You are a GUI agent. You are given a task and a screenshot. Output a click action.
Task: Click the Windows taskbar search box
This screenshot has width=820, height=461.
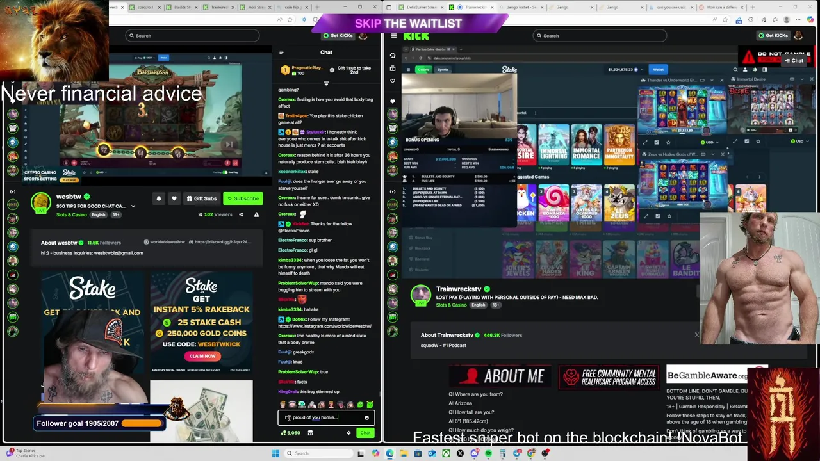tap(318, 453)
